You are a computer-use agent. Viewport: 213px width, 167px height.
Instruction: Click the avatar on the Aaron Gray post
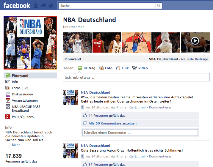71,151
